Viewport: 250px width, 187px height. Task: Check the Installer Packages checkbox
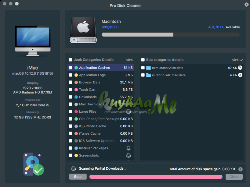pos(71,148)
